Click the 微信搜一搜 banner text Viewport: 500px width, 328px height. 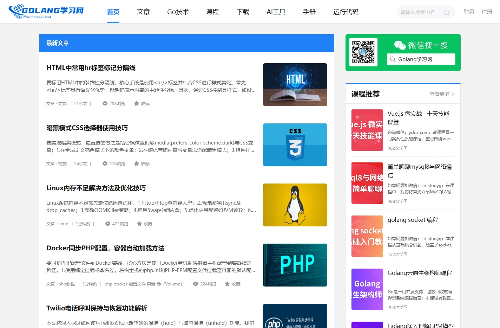click(x=428, y=45)
